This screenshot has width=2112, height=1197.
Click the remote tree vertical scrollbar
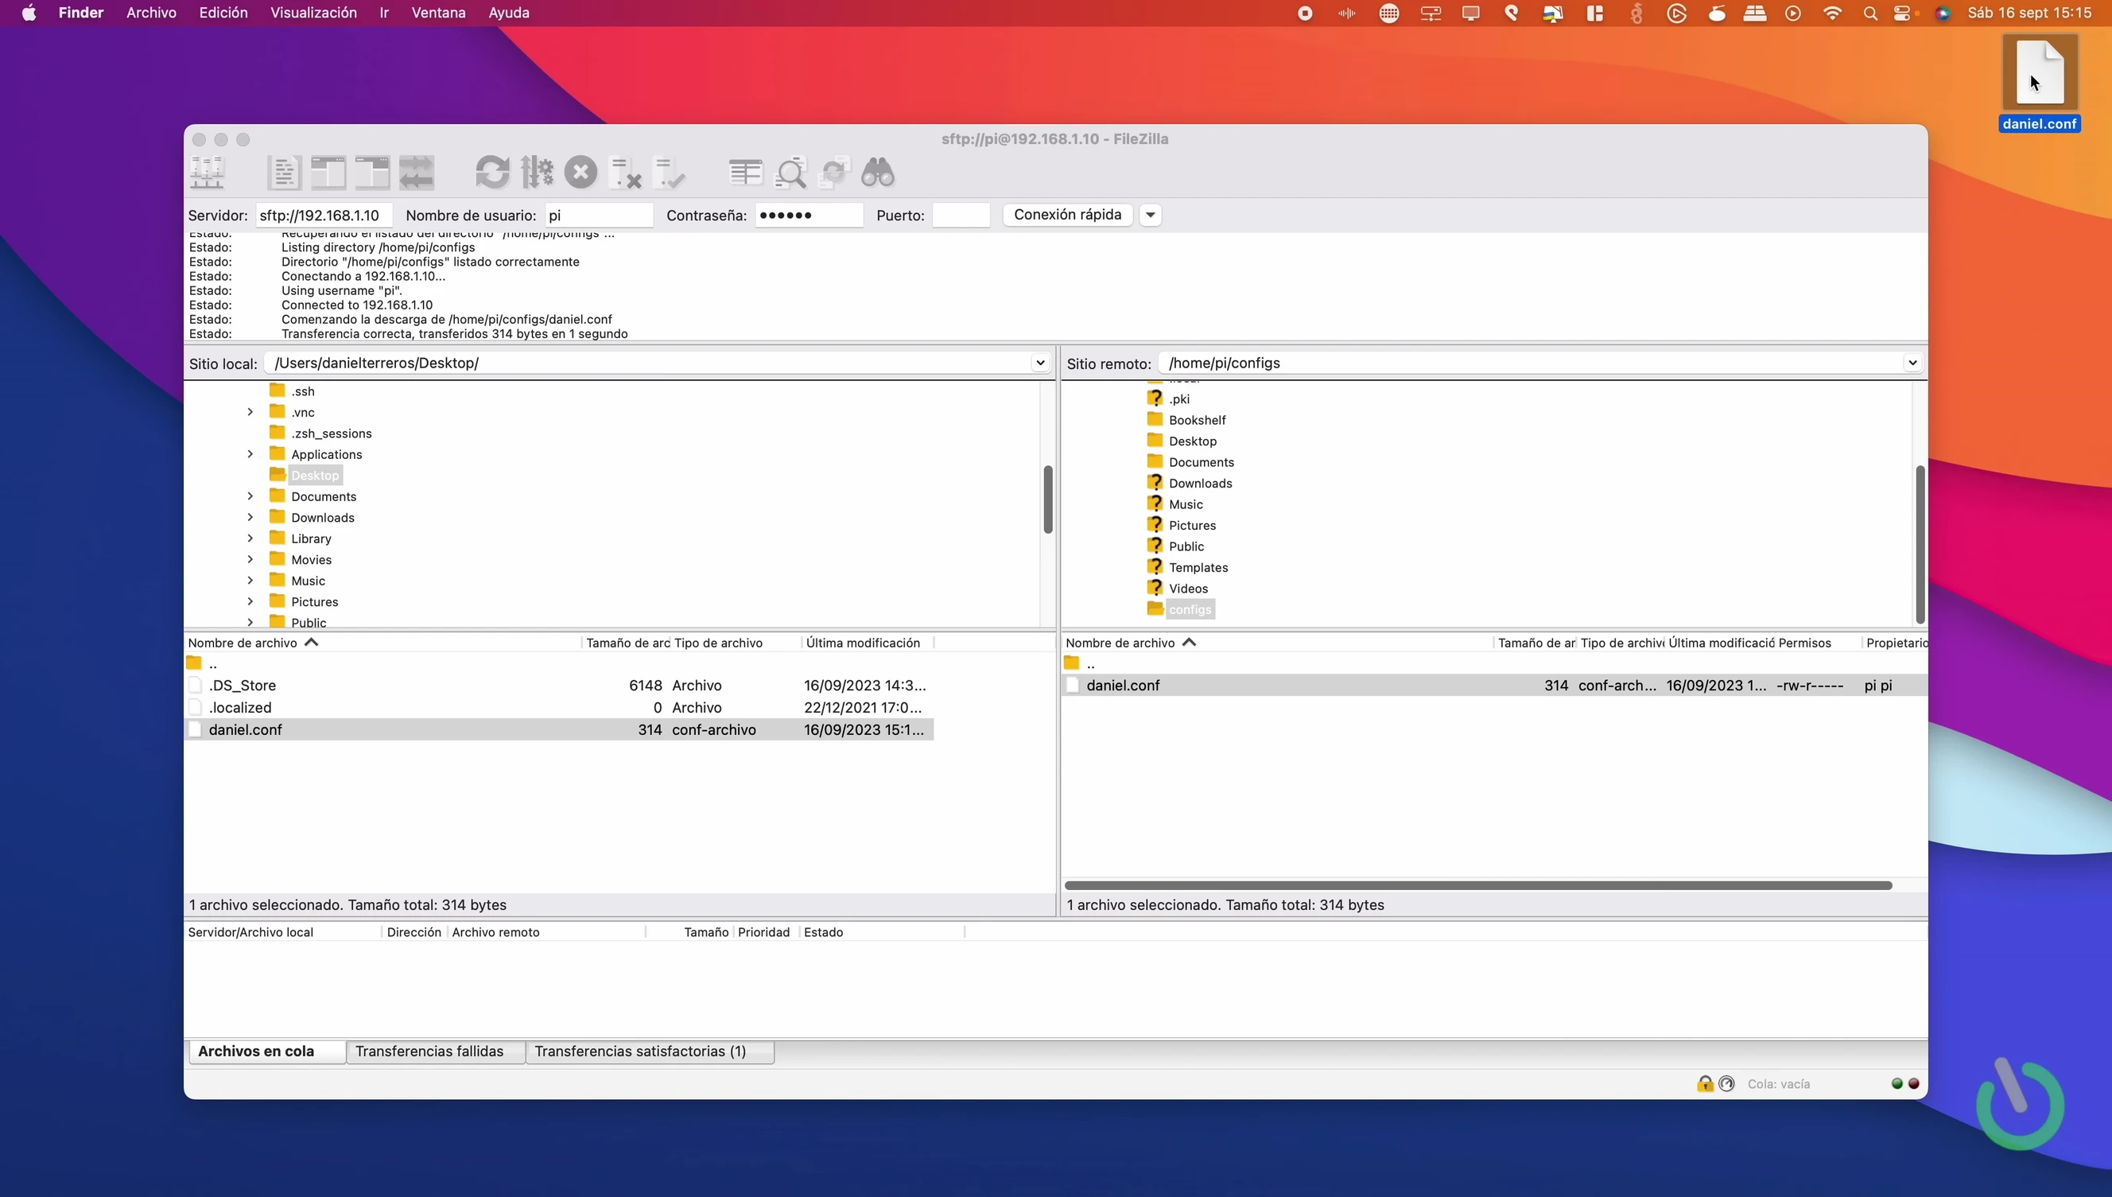click(1920, 544)
